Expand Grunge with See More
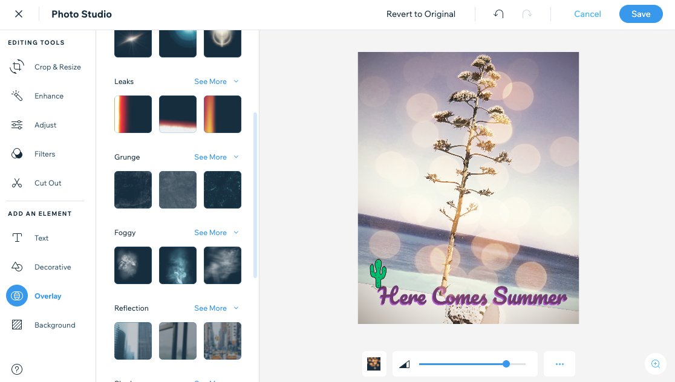 pos(210,157)
